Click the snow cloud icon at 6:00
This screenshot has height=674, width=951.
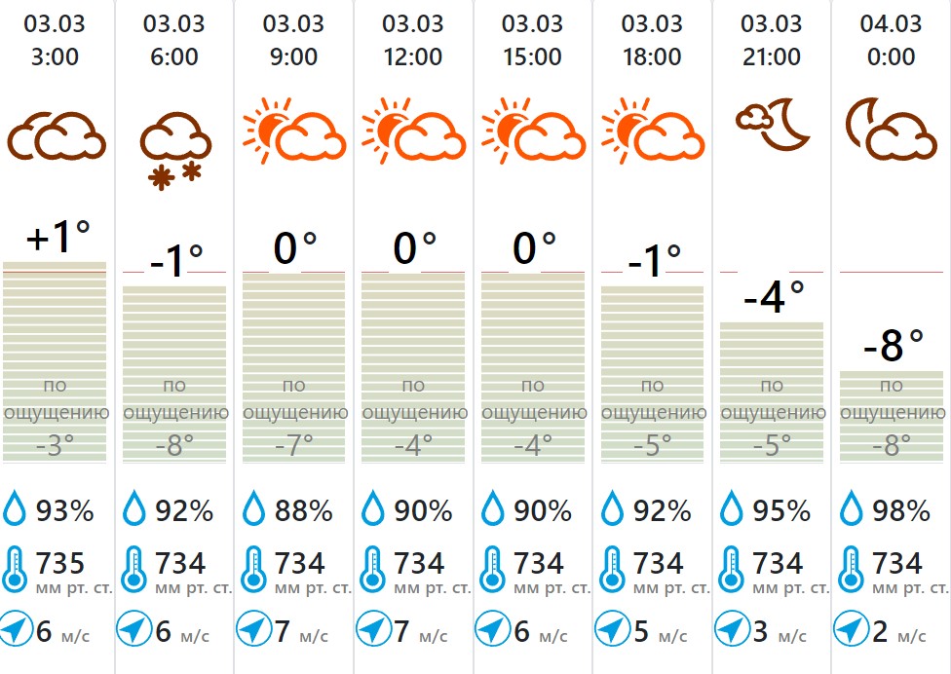[x=173, y=148]
